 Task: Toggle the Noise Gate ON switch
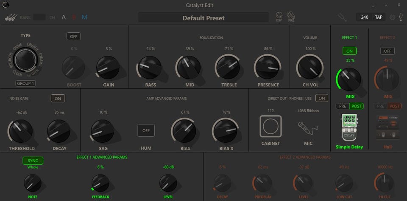click(58, 98)
